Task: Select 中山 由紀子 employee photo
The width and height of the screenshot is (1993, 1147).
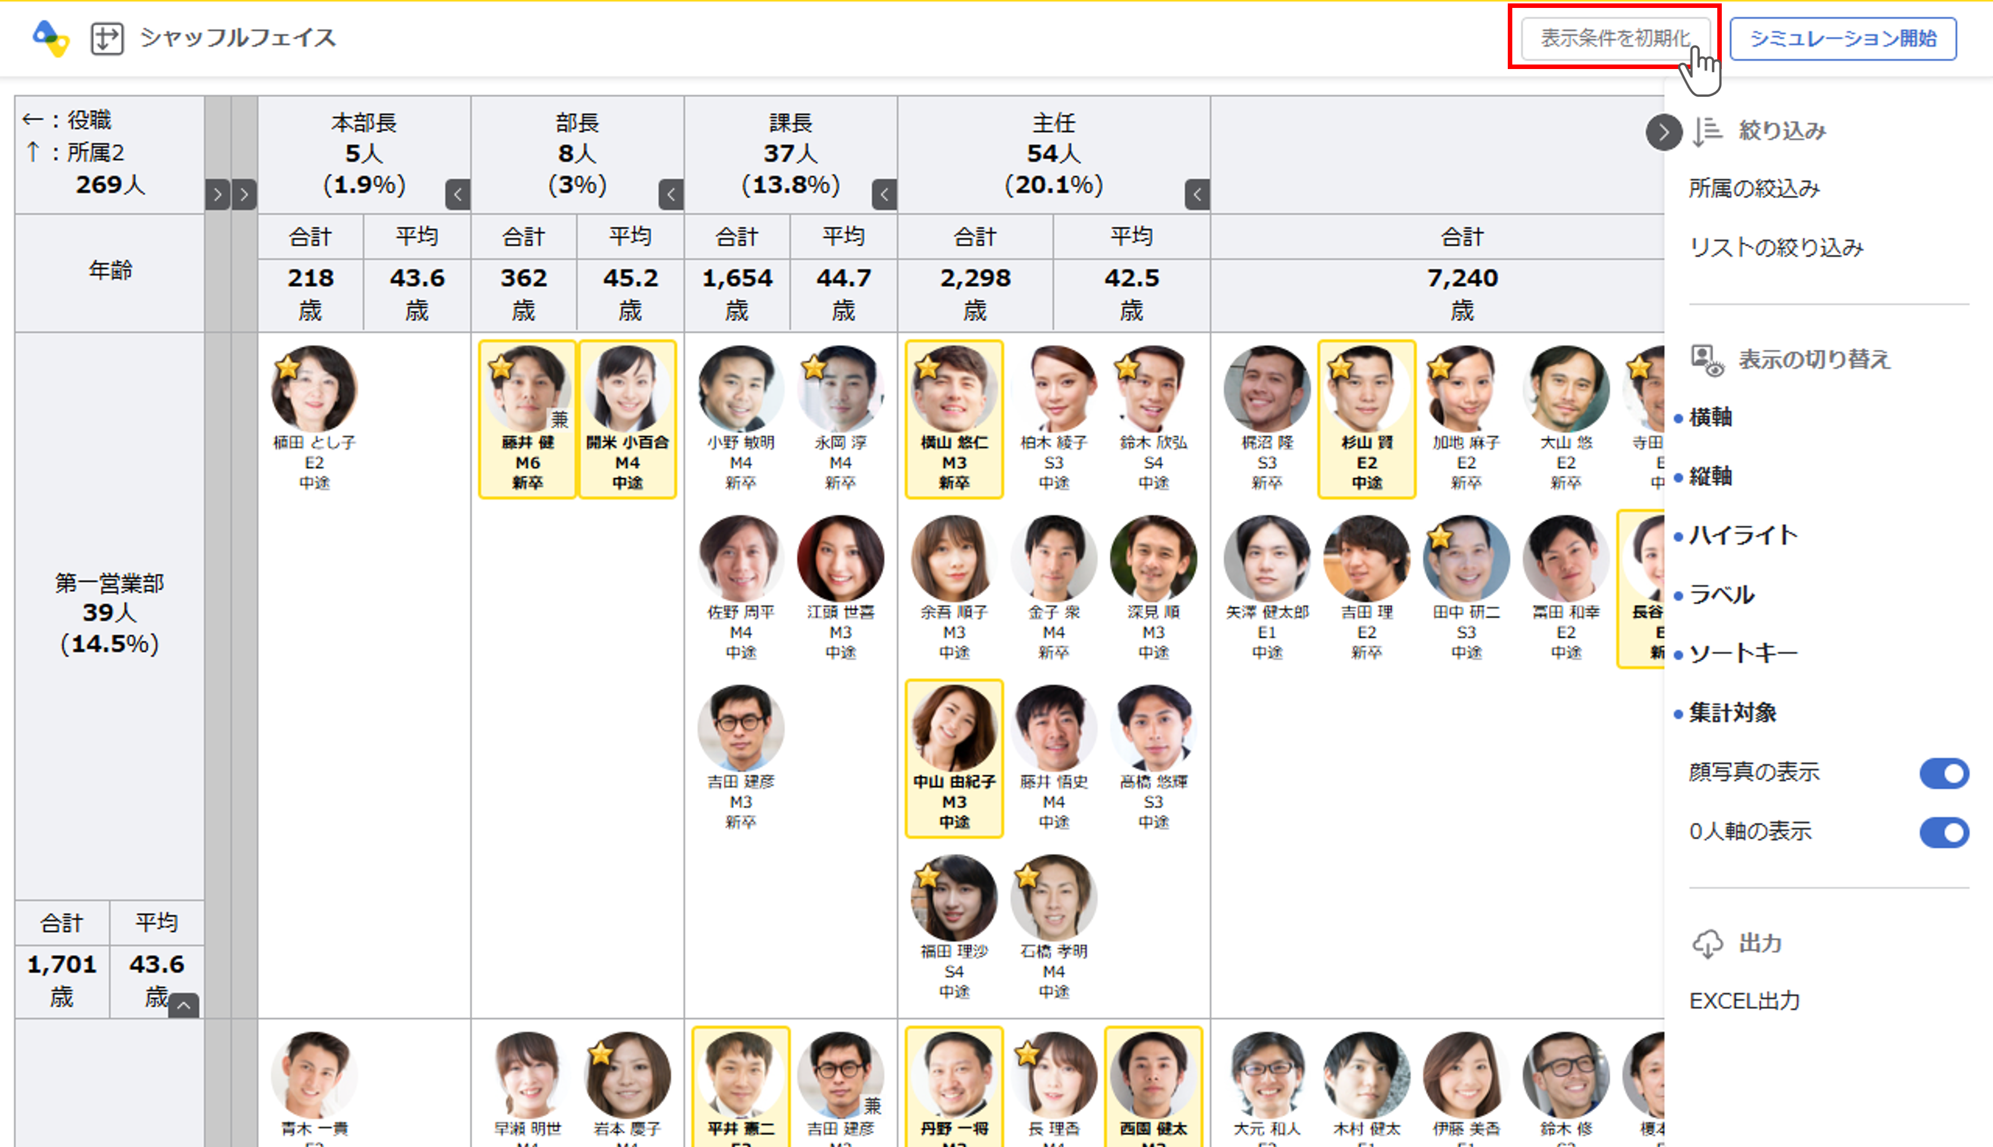Action: pyautogui.click(x=953, y=729)
